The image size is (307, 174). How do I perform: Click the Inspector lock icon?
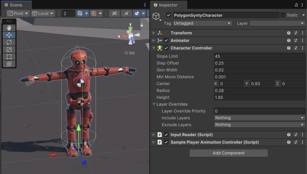click(296, 5)
